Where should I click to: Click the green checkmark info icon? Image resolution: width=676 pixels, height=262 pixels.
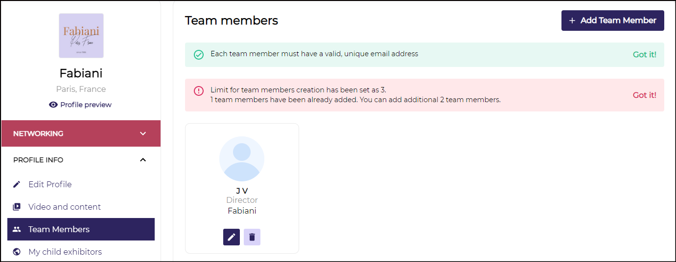pos(199,54)
